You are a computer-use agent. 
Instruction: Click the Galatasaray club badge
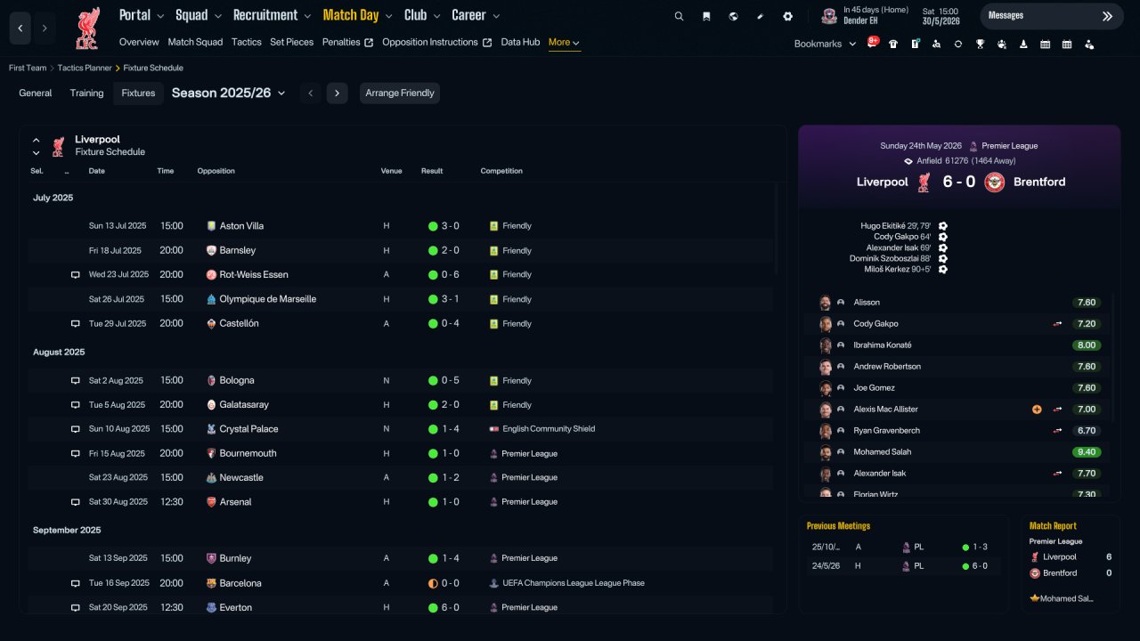click(211, 405)
